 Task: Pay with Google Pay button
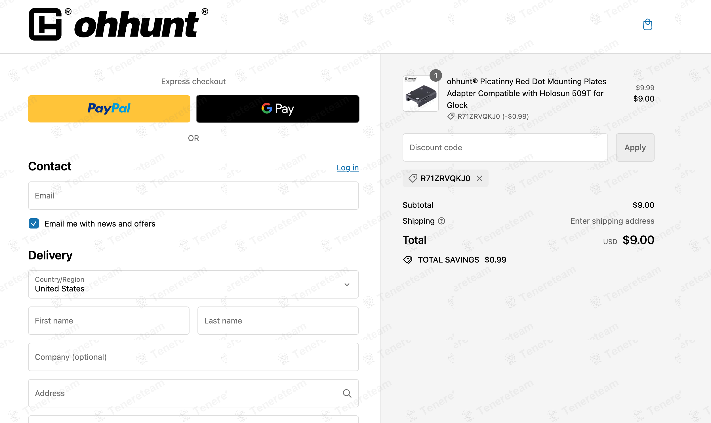click(277, 109)
